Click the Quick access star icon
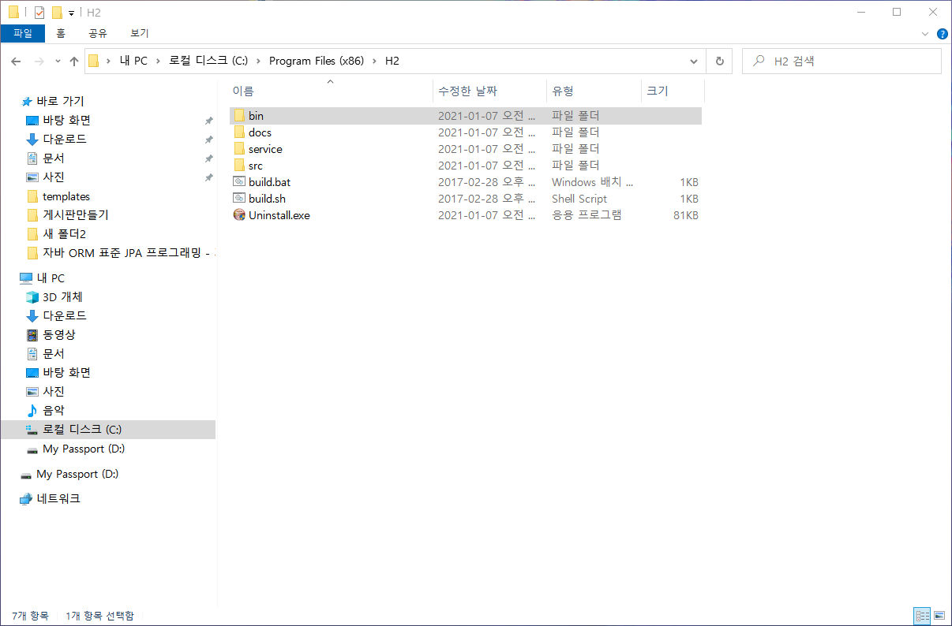 [x=26, y=102]
